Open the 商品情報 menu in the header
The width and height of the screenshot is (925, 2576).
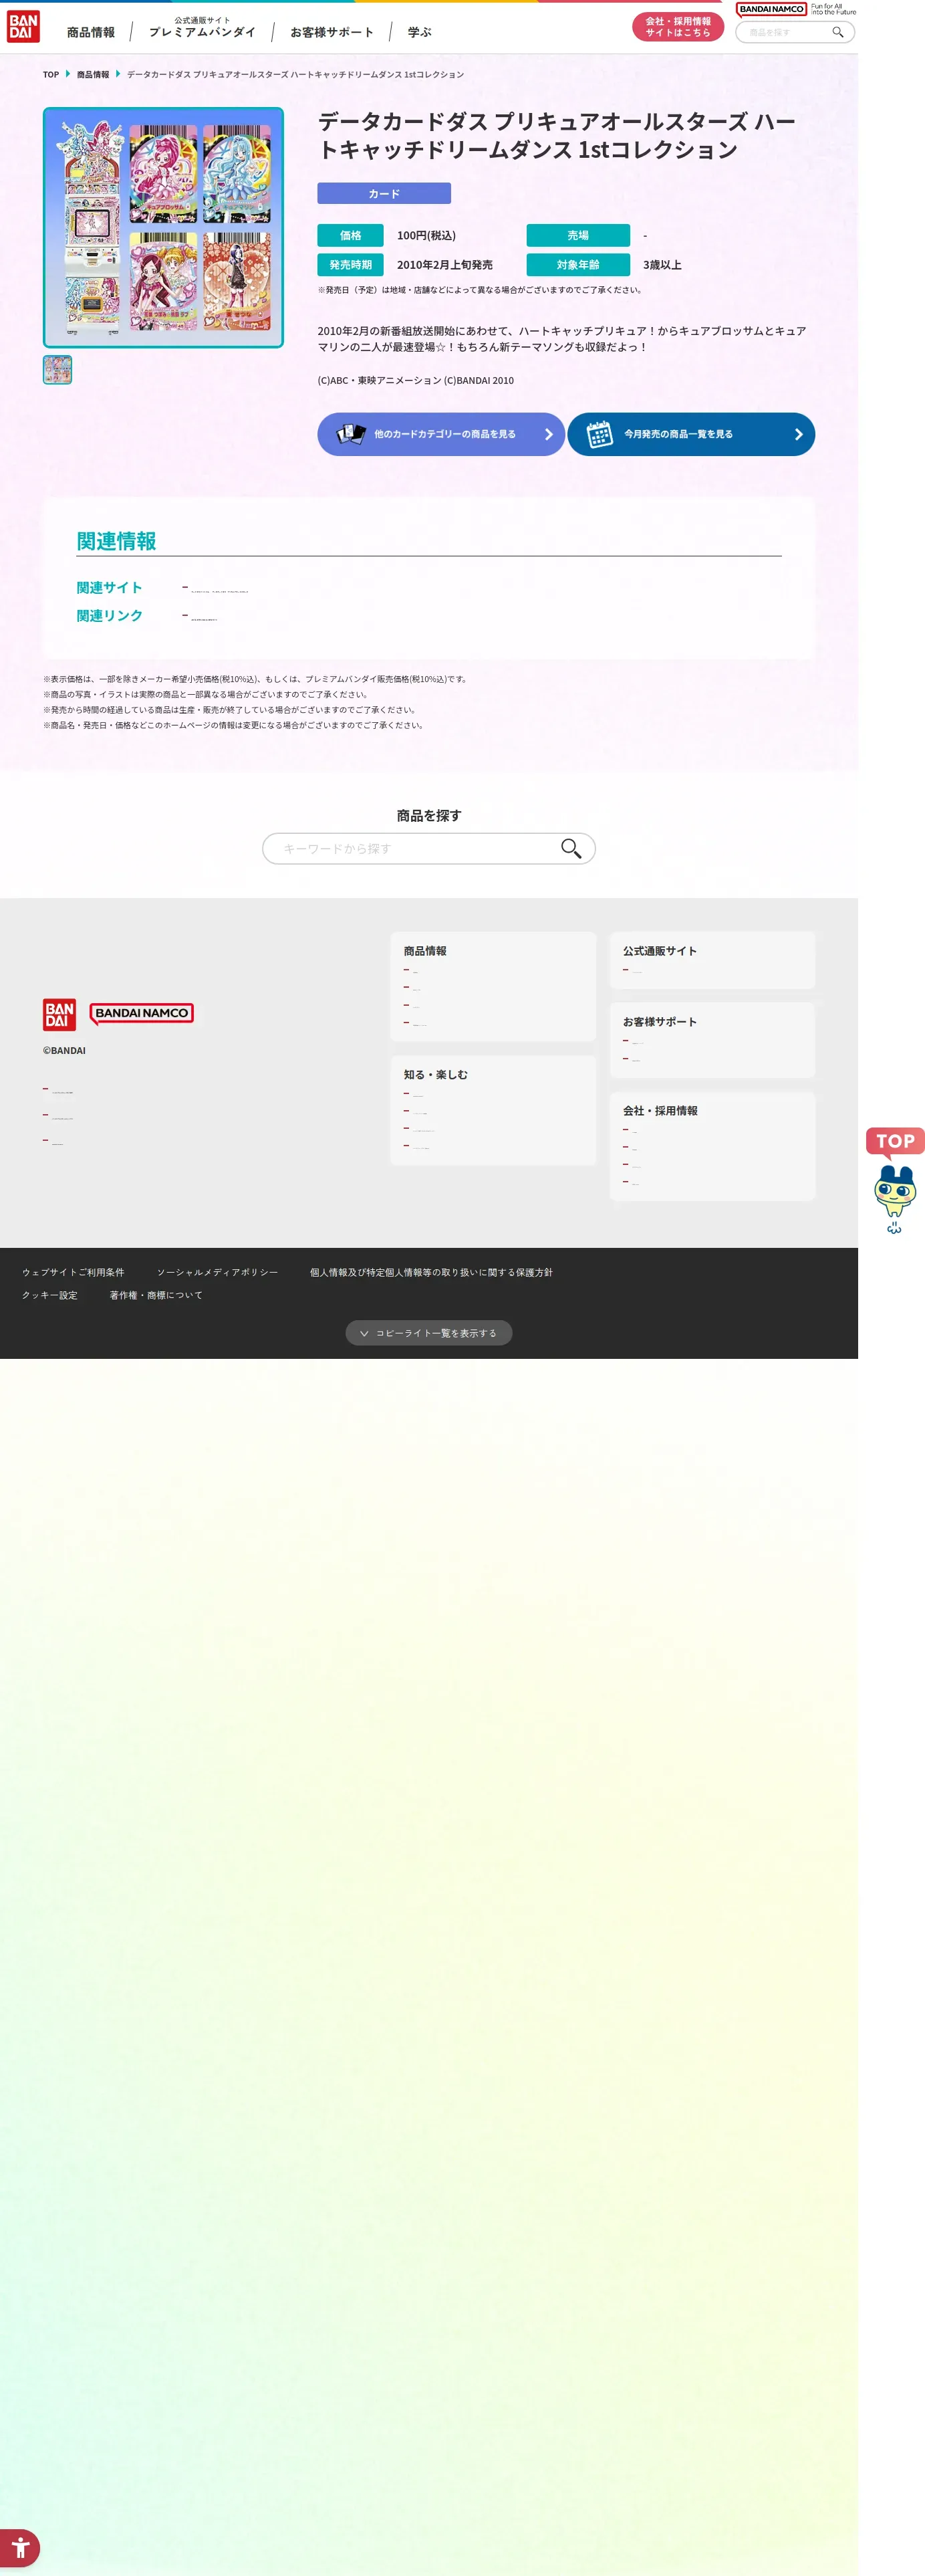(91, 32)
